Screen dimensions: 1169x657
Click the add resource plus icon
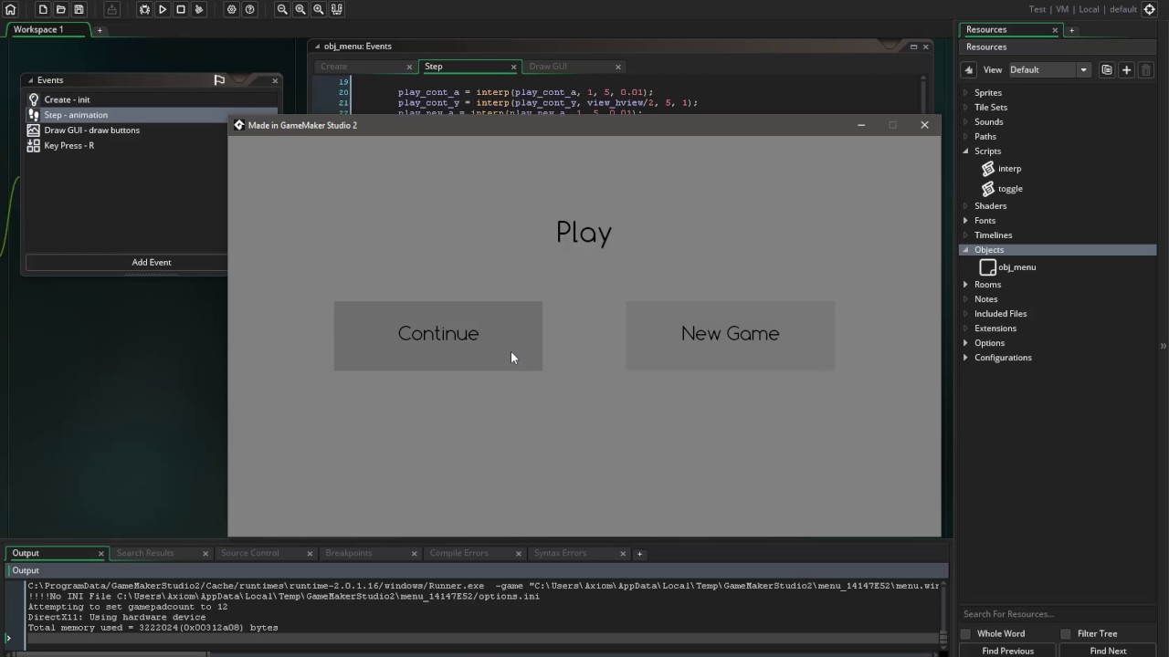pos(1126,70)
